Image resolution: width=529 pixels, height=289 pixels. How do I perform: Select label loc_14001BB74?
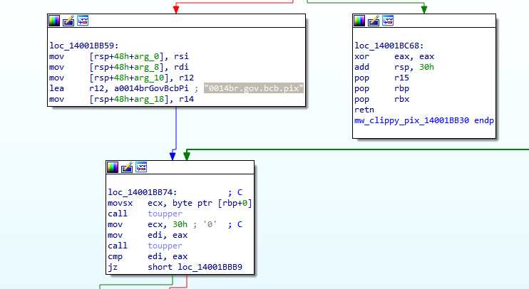tap(143, 192)
